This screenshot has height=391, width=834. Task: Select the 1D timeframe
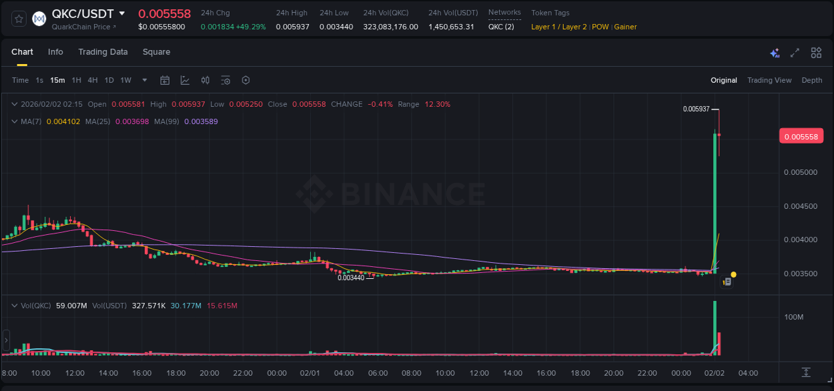tap(109, 79)
